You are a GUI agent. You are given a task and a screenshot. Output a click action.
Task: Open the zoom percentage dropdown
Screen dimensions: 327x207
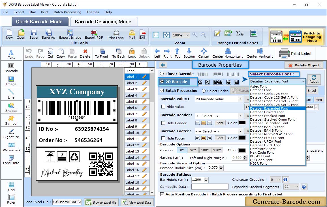[x=187, y=35]
